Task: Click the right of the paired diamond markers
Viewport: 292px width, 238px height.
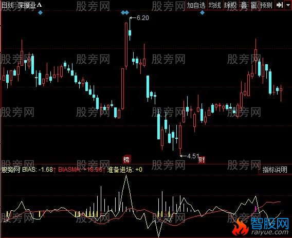Action: (x=127, y=13)
